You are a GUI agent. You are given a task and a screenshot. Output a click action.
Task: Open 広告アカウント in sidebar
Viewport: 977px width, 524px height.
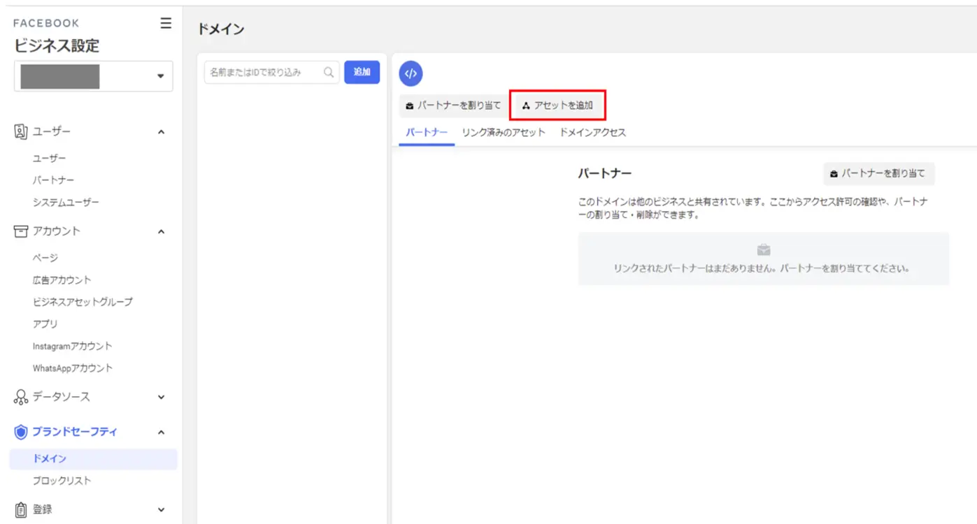[x=62, y=280]
